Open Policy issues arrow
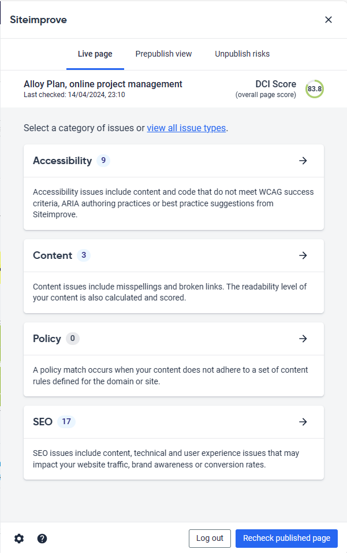 (303, 339)
